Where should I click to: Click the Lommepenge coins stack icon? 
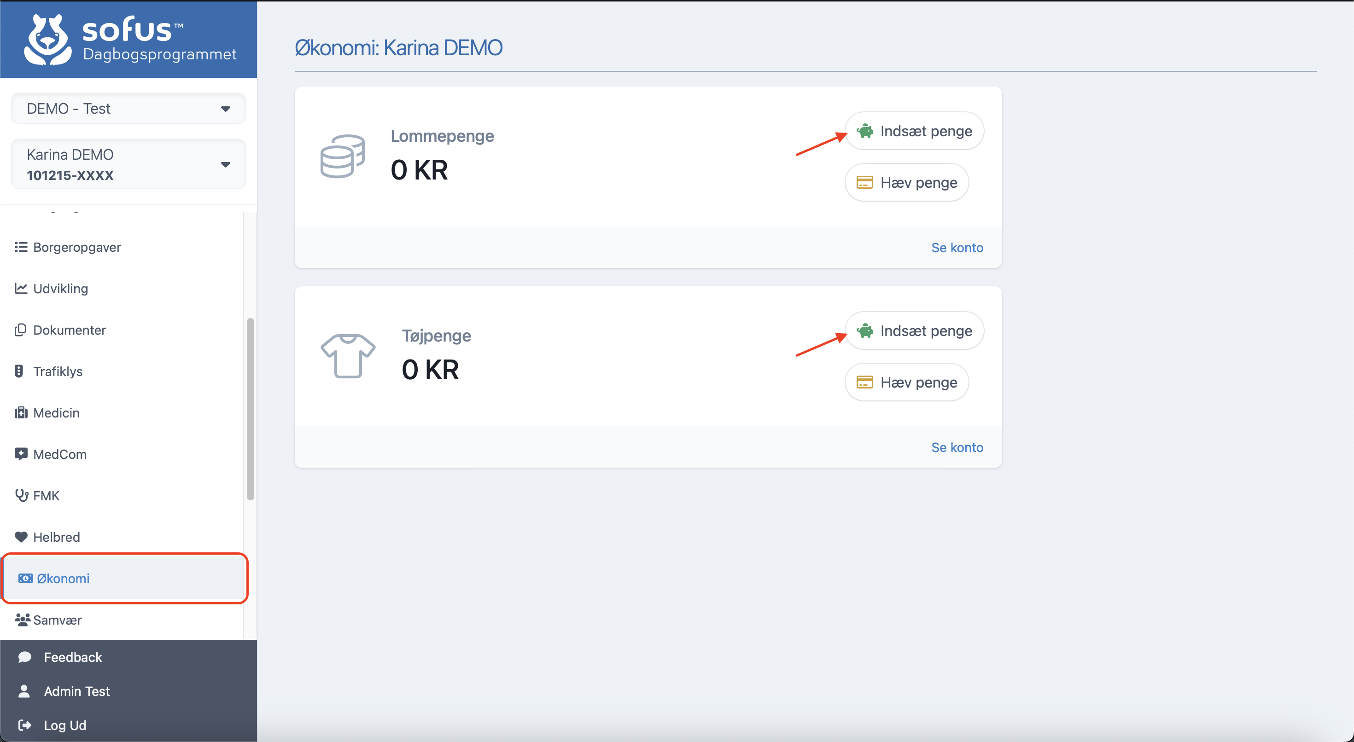(x=343, y=156)
